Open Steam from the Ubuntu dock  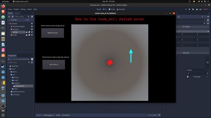pos(3,66)
